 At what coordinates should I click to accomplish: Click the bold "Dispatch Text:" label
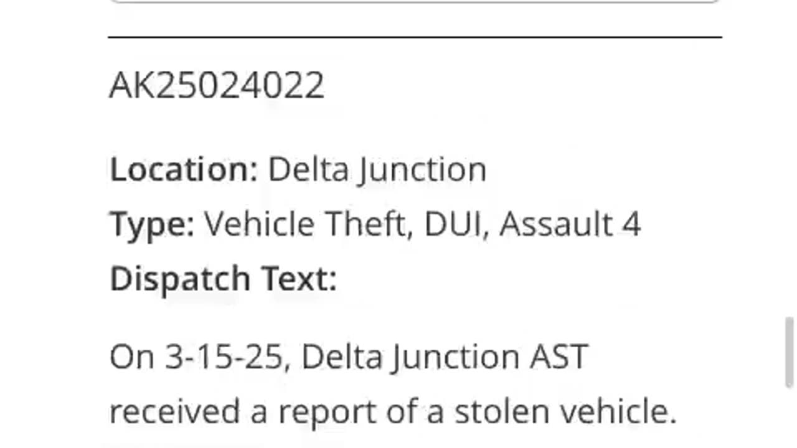click(223, 278)
